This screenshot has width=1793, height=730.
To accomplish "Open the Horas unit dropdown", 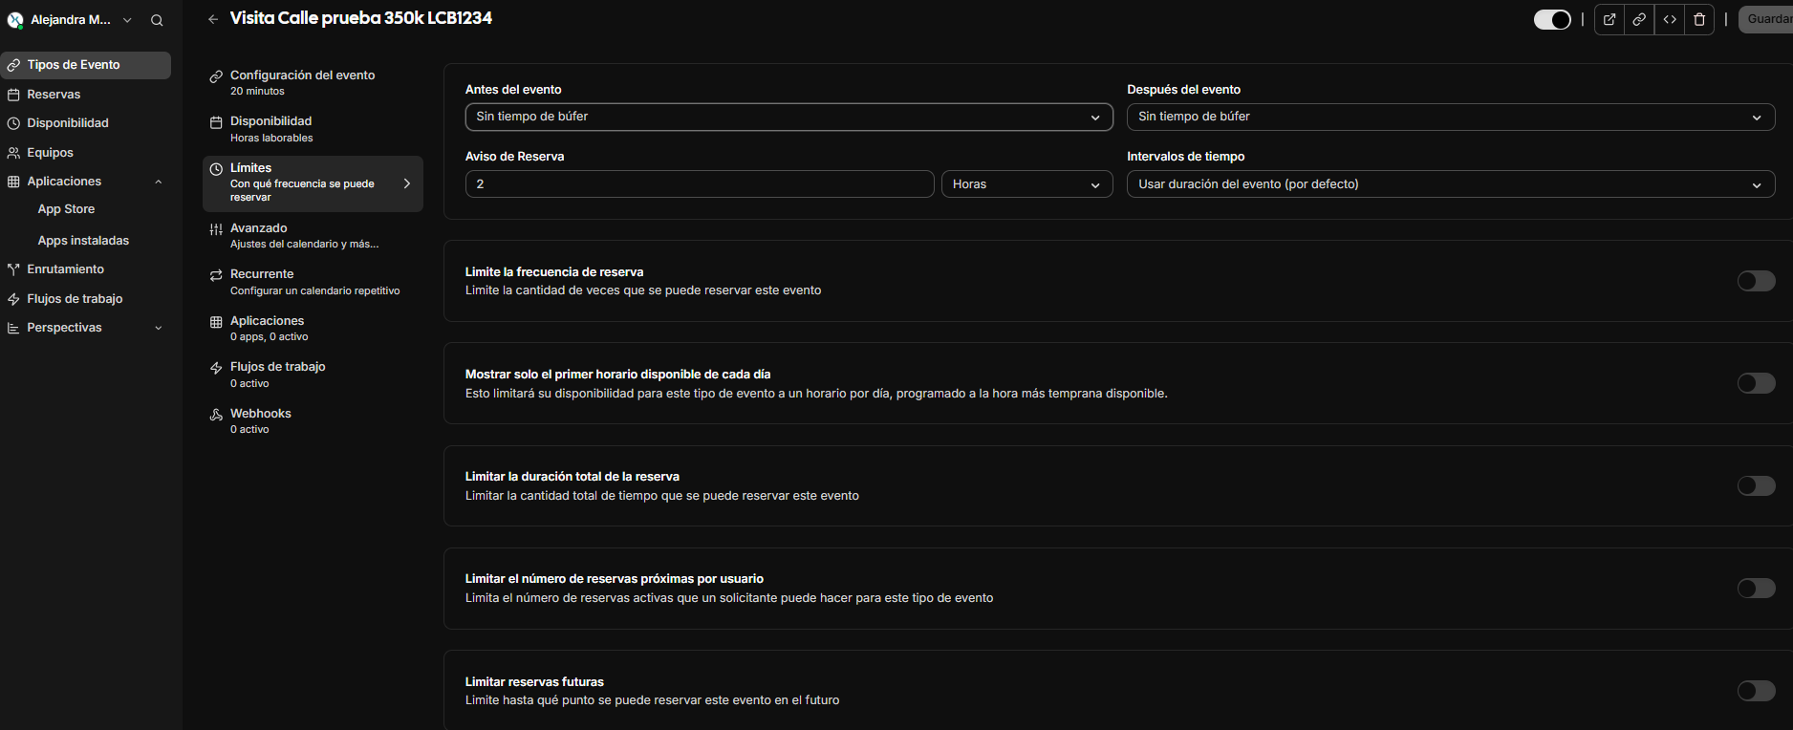I will pyautogui.click(x=1026, y=184).
